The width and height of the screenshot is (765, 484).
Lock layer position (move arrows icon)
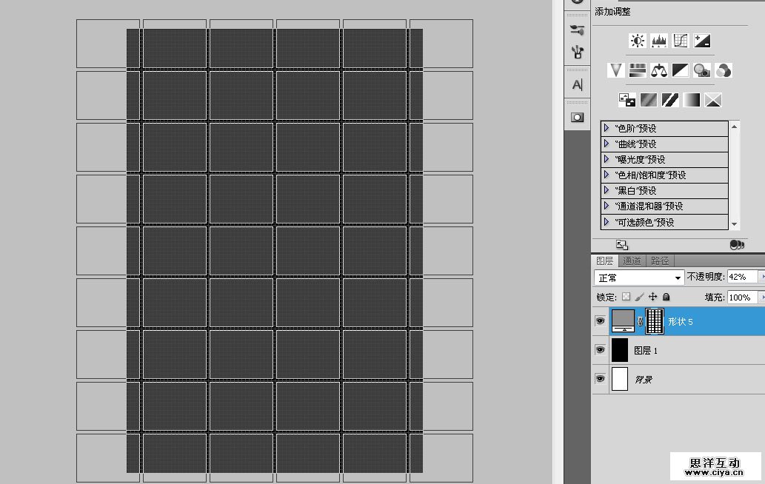(x=652, y=296)
